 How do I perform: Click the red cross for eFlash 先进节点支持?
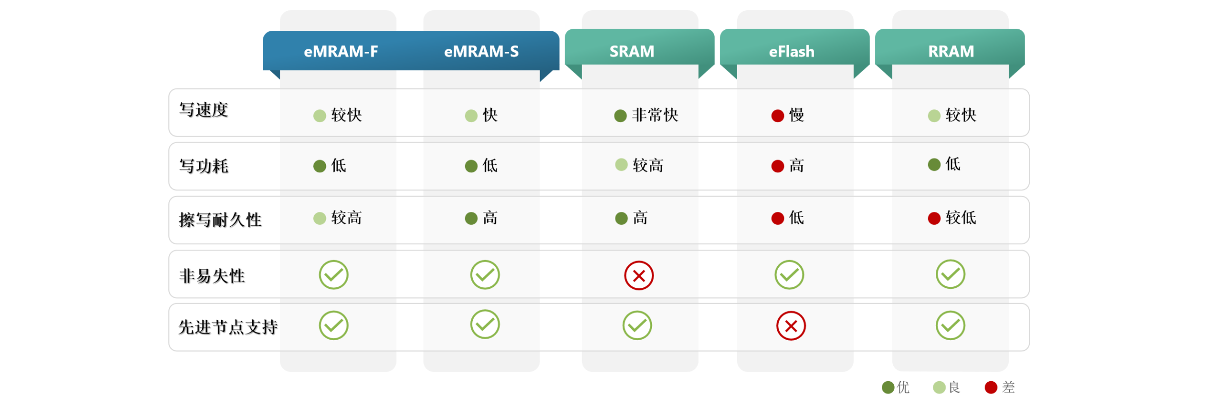pyautogui.click(x=791, y=326)
